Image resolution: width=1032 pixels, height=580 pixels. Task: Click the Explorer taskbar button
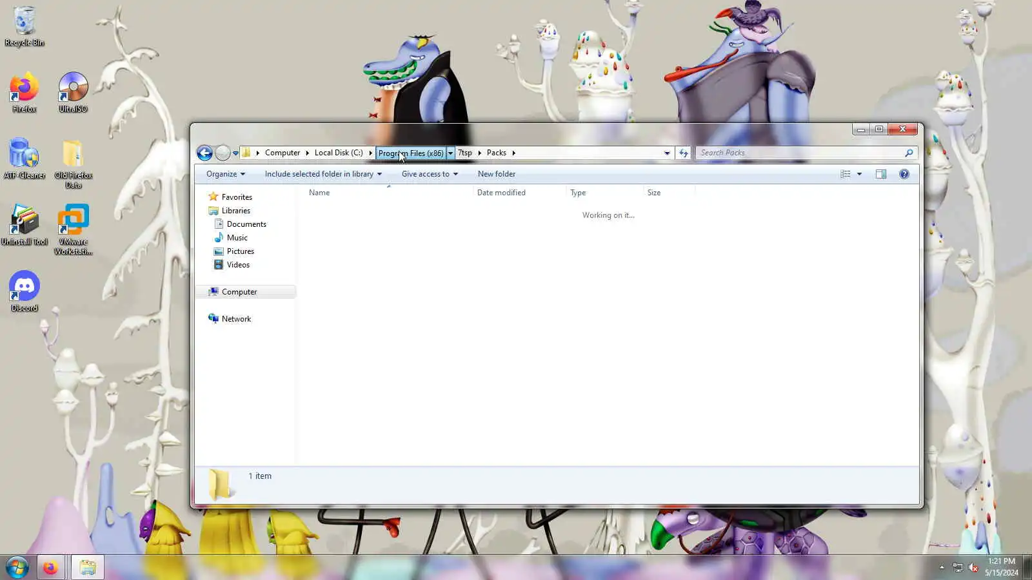click(x=88, y=568)
